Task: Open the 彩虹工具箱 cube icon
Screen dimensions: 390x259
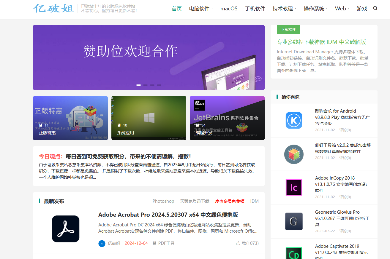Action: 294,154
